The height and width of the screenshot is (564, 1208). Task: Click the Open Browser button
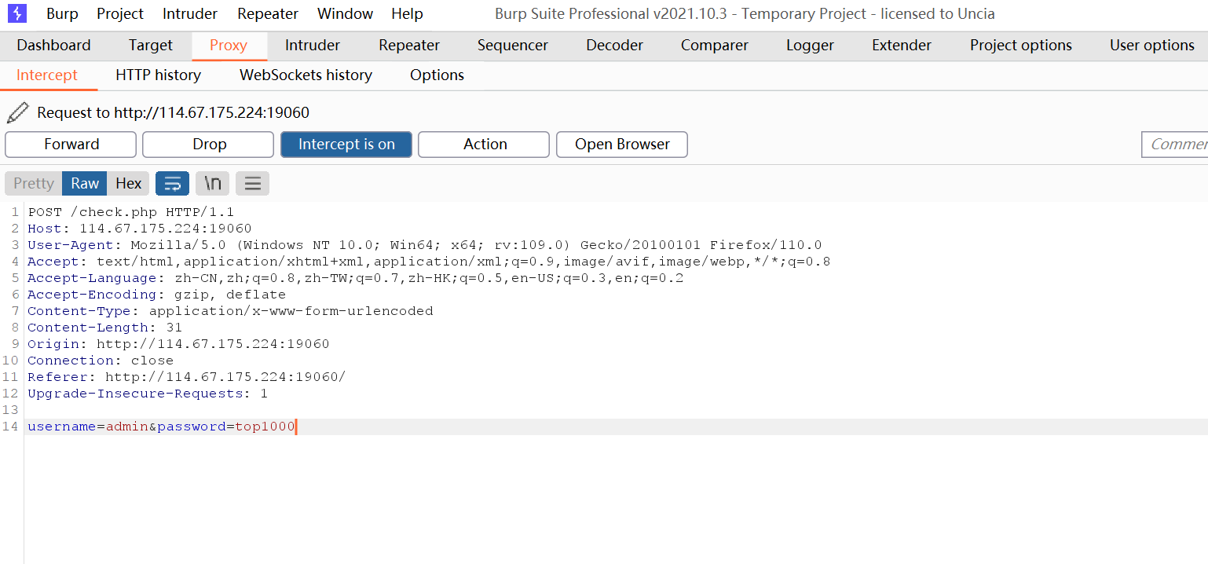tap(622, 144)
